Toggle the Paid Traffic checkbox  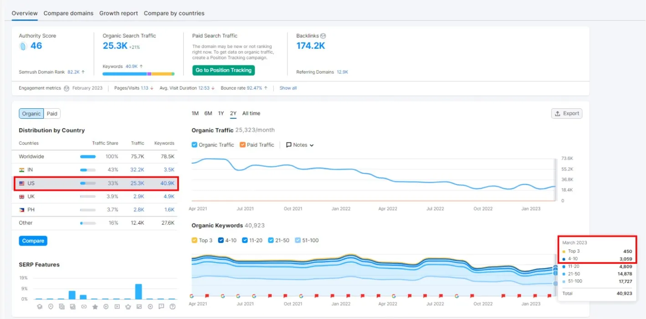pyautogui.click(x=242, y=145)
